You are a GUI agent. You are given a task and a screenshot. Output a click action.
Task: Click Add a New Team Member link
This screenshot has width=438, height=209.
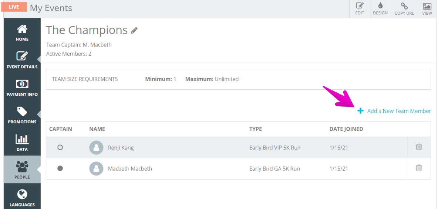394,111
